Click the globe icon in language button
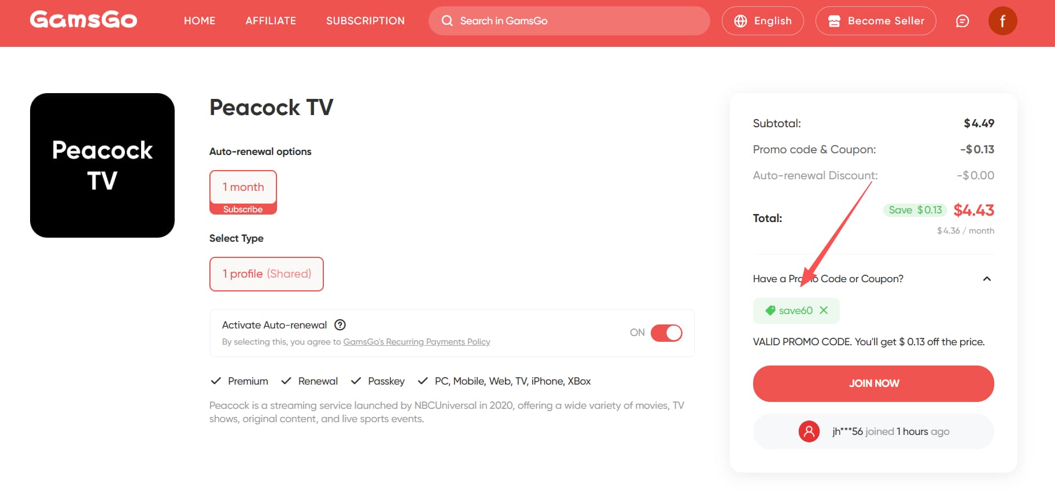 (x=740, y=21)
